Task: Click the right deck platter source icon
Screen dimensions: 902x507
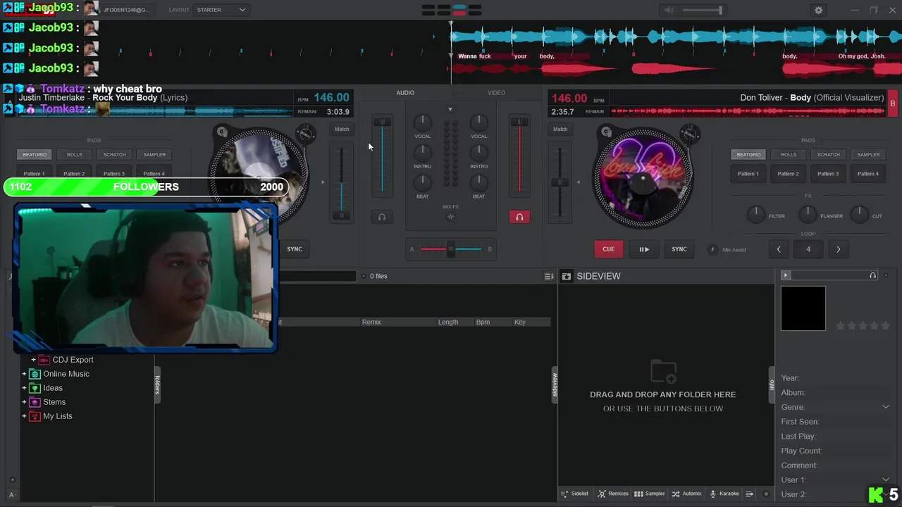Action: (605, 132)
